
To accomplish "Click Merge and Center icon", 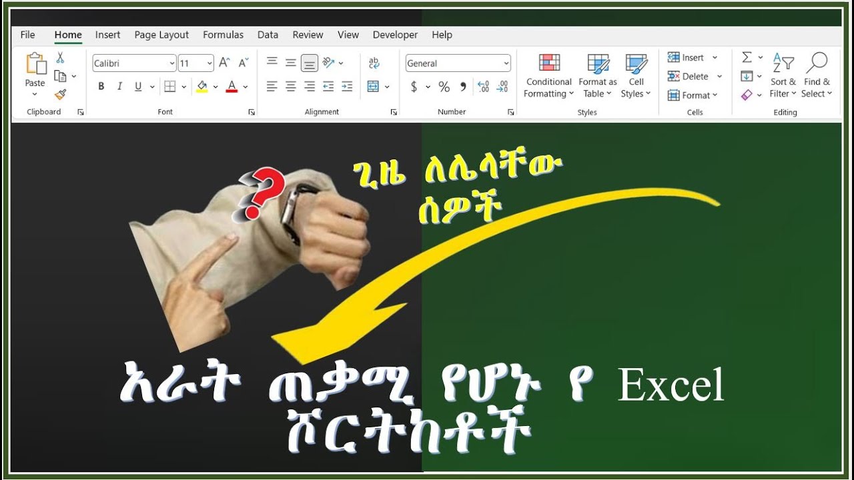I will pos(373,86).
